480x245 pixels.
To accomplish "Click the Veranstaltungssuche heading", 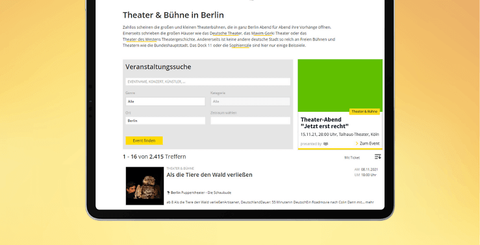I will coord(158,67).
